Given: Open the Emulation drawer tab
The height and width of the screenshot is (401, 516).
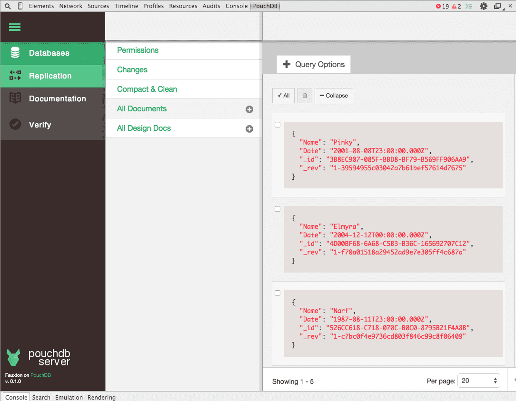Looking at the screenshot, I should click(x=69, y=397).
